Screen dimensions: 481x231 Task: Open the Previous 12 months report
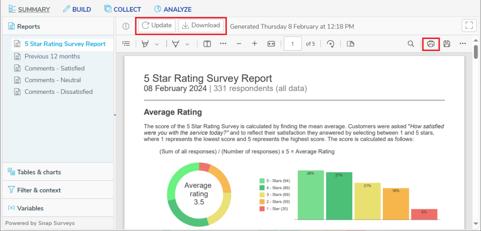click(x=52, y=56)
